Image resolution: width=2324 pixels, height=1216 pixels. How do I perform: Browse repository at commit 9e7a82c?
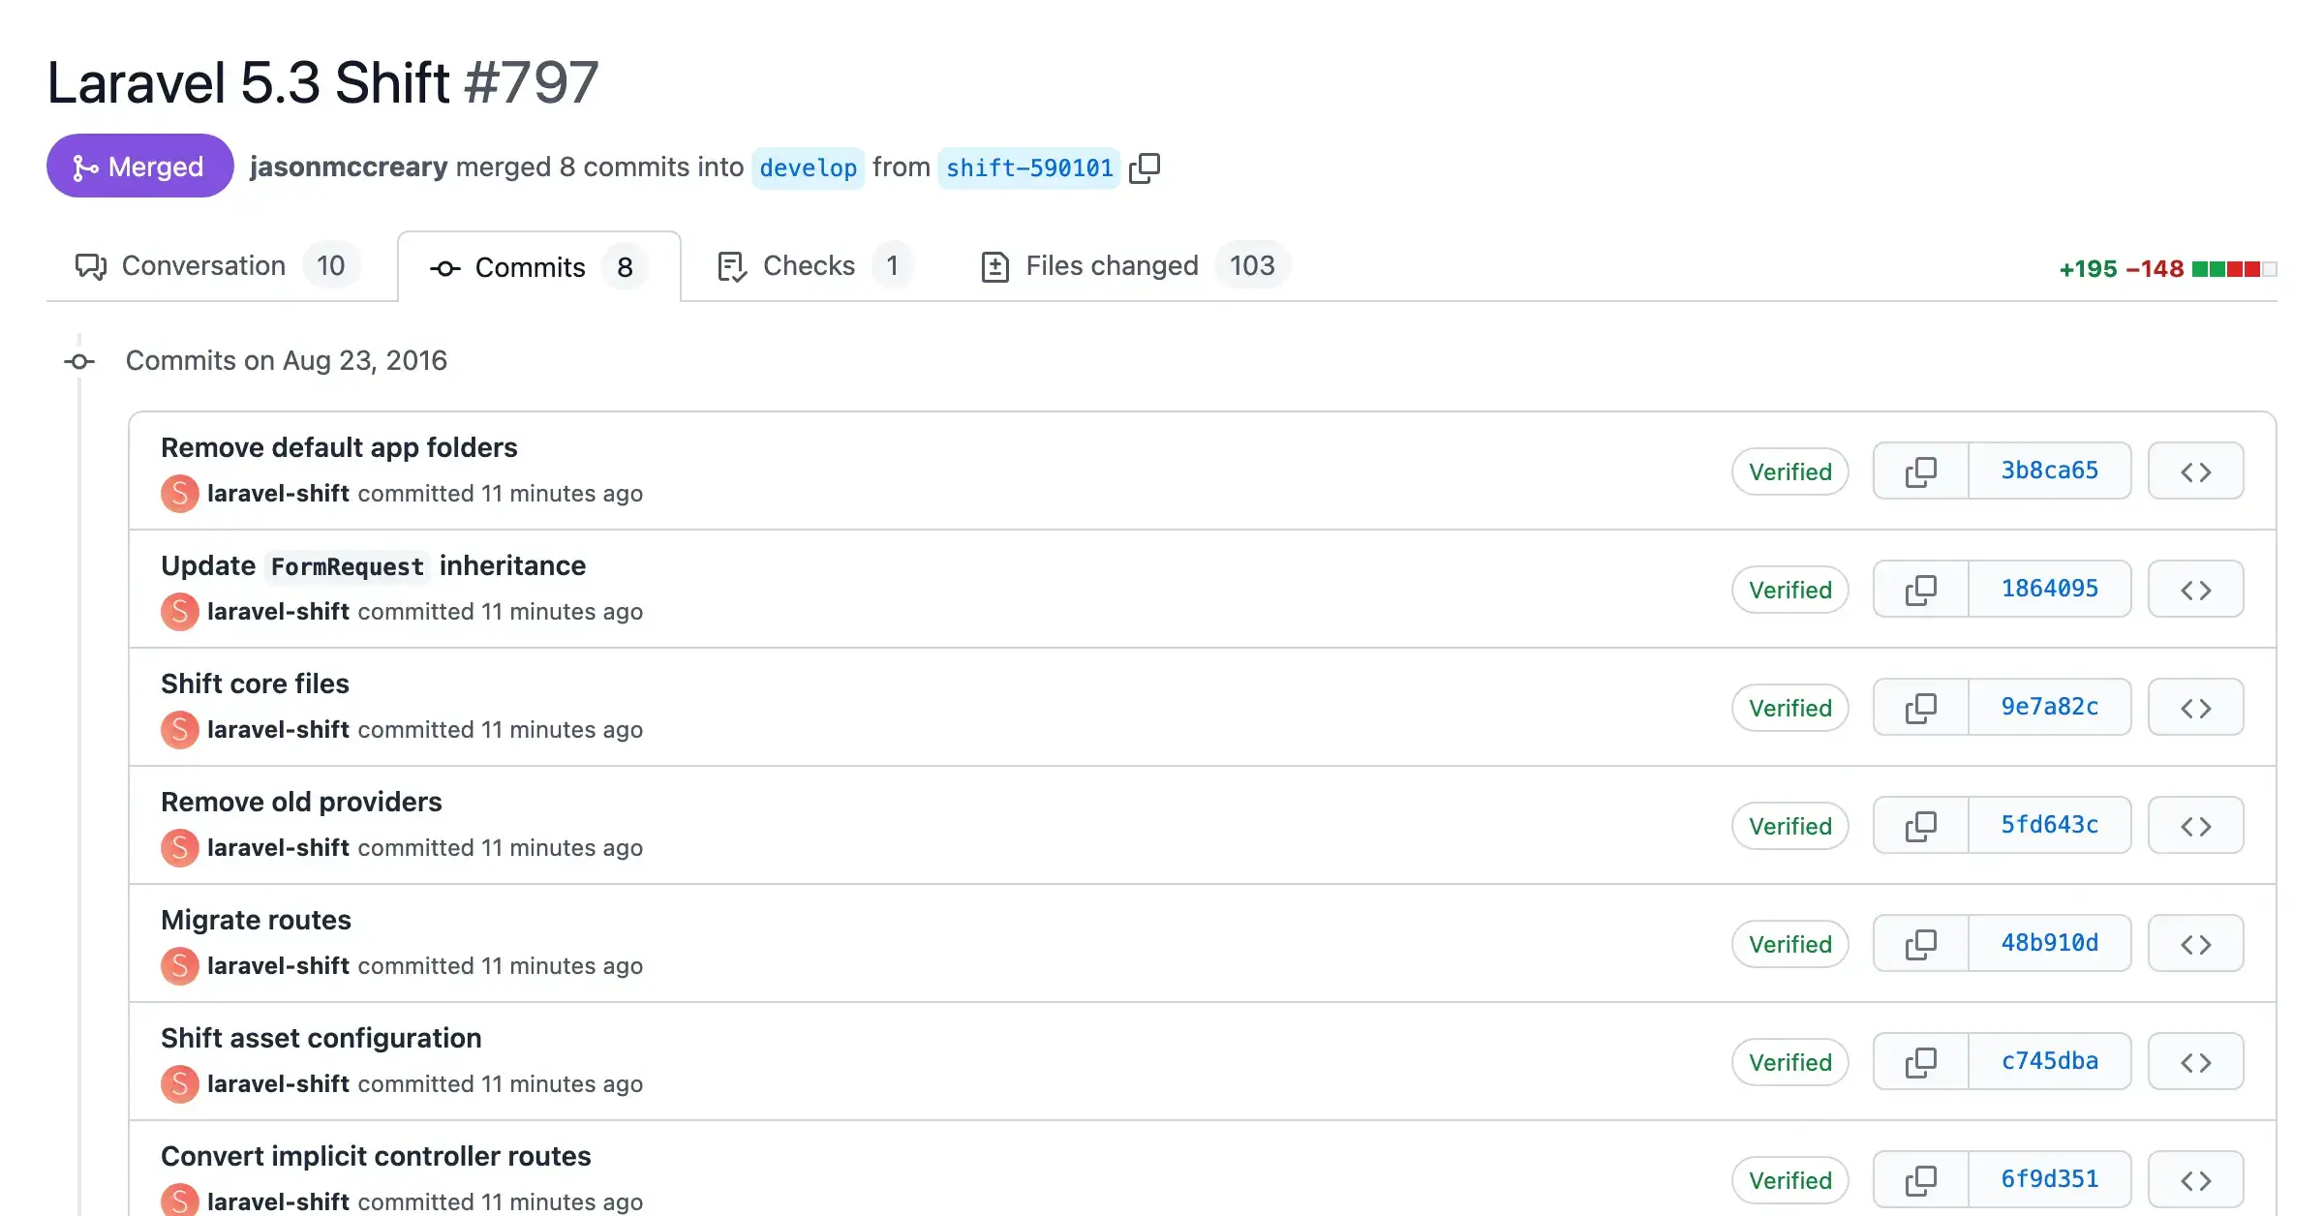pos(2195,708)
